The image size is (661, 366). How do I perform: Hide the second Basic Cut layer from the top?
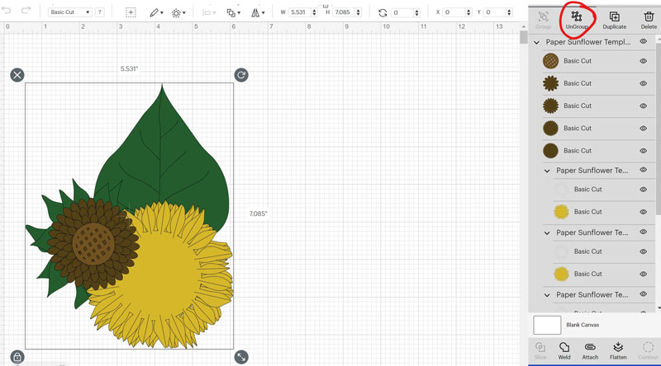[644, 83]
